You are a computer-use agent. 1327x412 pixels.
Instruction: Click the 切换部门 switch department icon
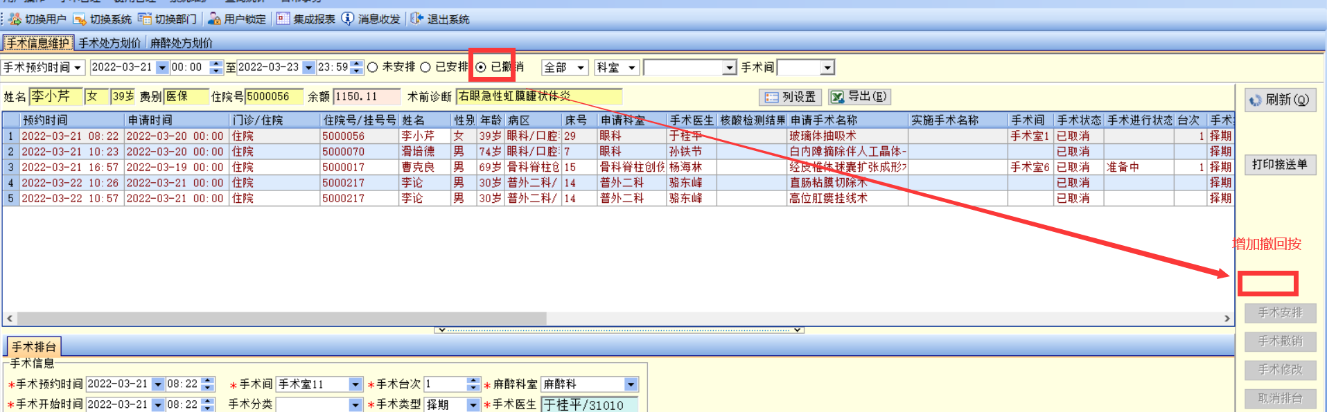click(x=144, y=19)
